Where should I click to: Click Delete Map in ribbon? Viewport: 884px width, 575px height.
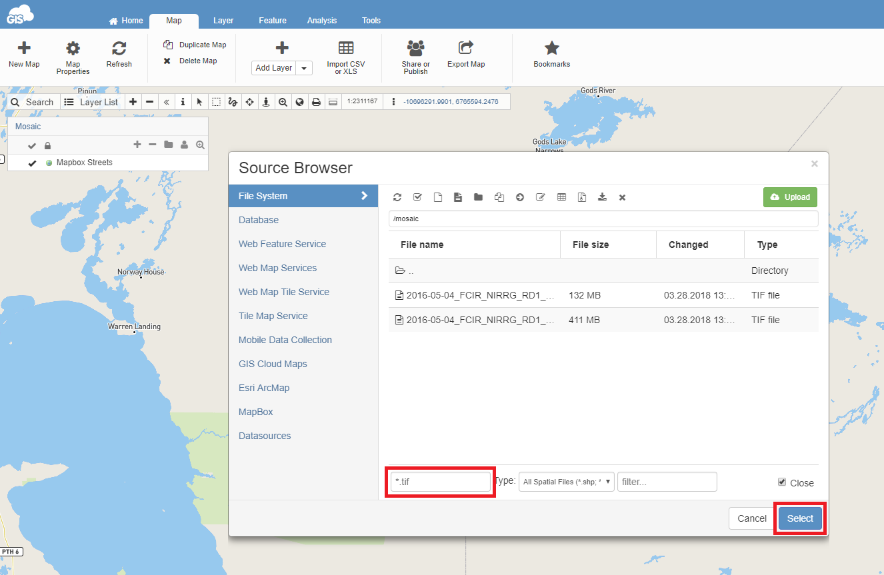pyautogui.click(x=190, y=61)
